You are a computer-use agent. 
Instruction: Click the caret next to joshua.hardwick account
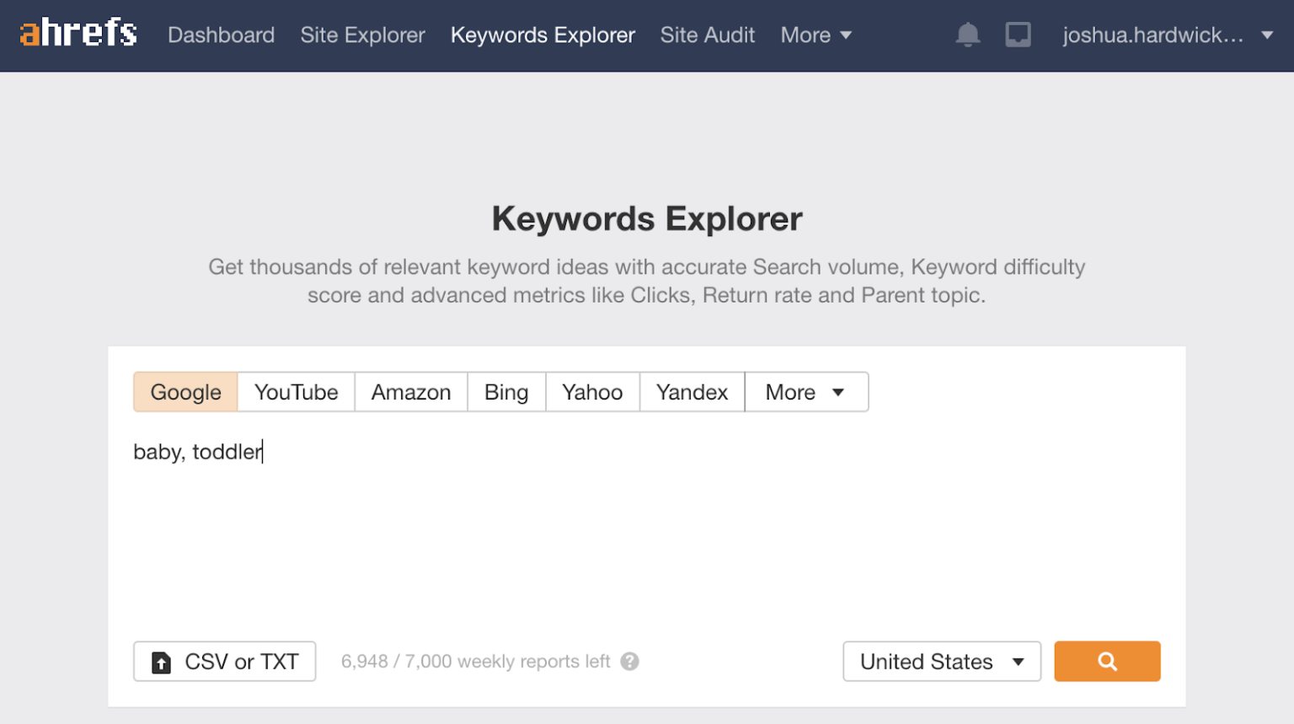click(1268, 35)
